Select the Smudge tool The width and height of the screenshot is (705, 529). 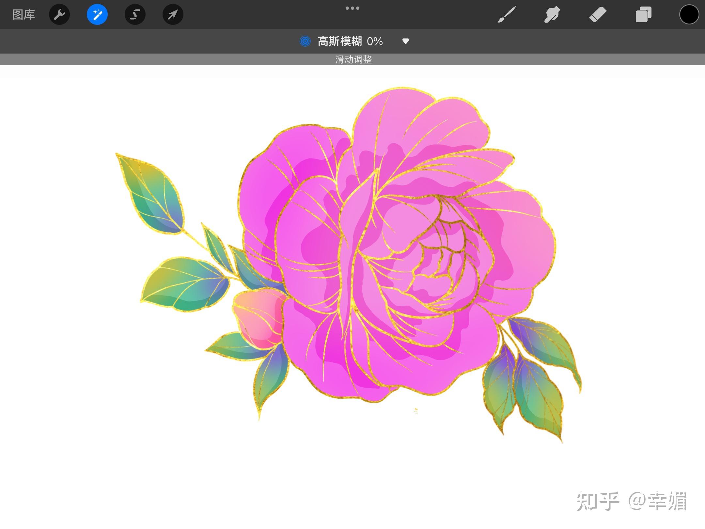pos(552,14)
